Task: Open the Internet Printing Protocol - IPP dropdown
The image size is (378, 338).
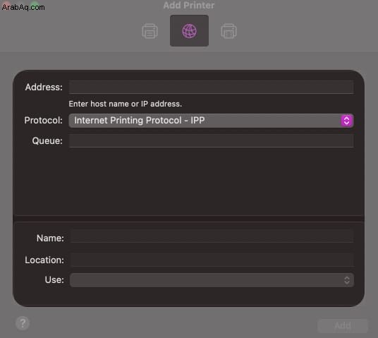Action: pyautogui.click(x=211, y=121)
